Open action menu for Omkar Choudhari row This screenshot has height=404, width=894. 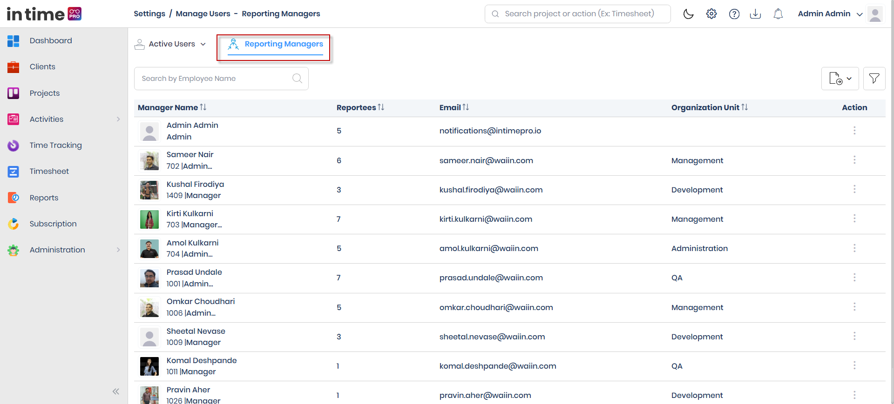(x=854, y=307)
